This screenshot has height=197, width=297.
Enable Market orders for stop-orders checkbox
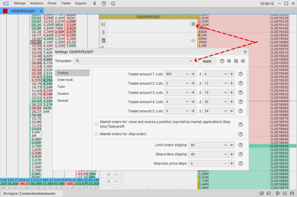point(97,134)
